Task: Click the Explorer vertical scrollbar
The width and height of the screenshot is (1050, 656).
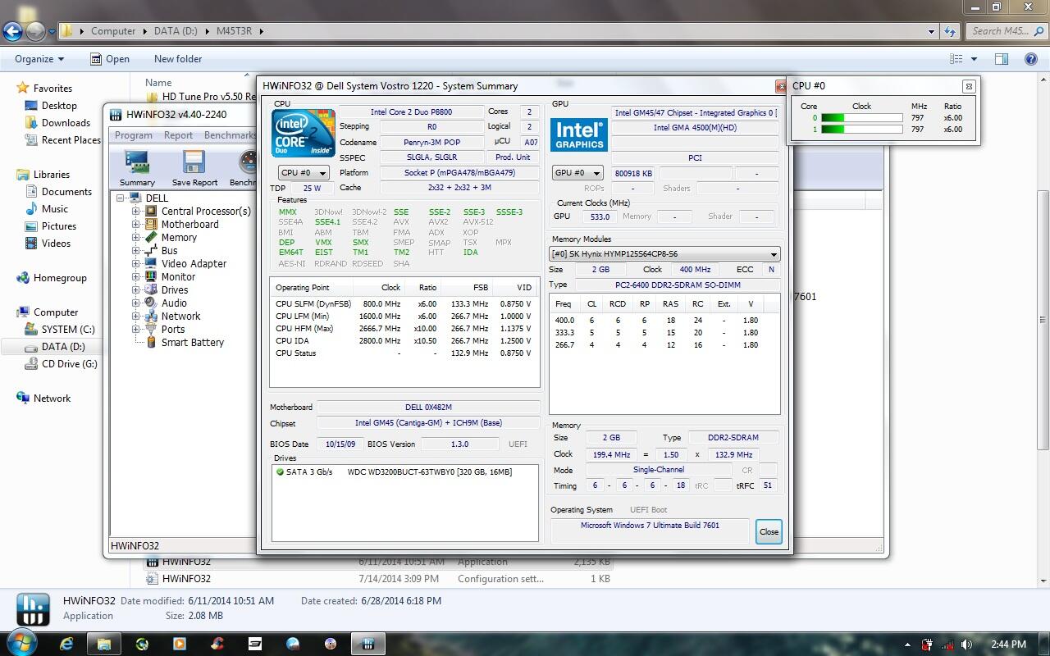Action: click(x=1043, y=320)
